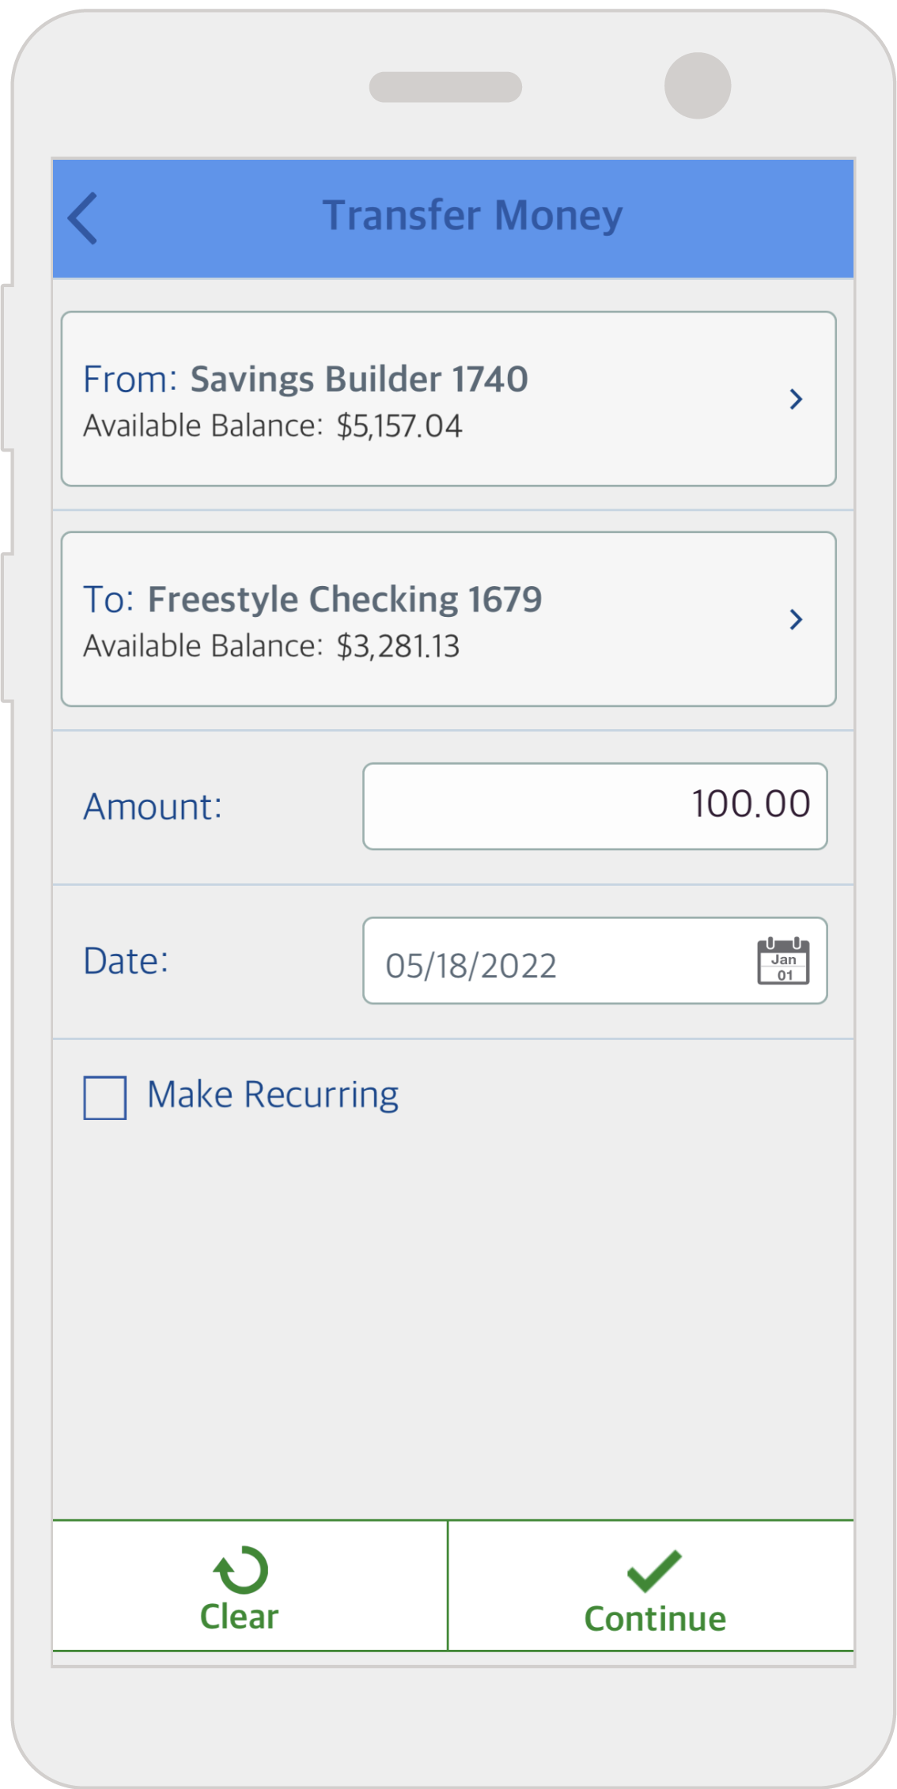
Task: Open the calendar date picker icon
Action: coord(783,961)
